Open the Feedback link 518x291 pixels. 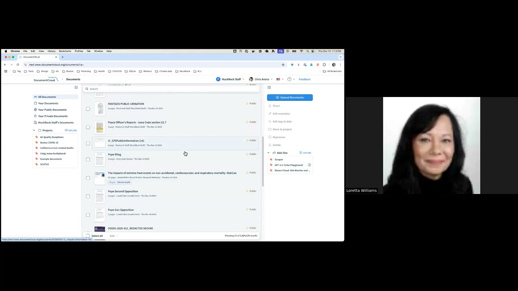coord(305,79)
